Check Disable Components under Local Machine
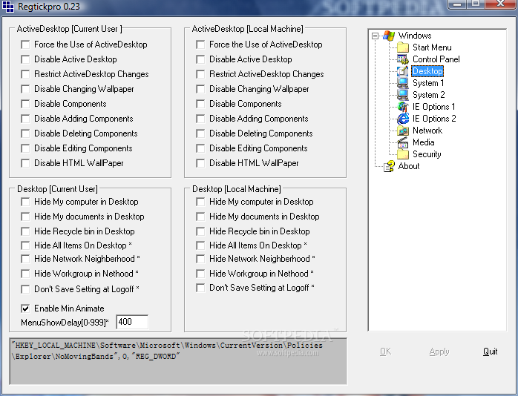 pos(200,104)
